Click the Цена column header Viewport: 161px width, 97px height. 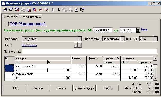(95, 60)
